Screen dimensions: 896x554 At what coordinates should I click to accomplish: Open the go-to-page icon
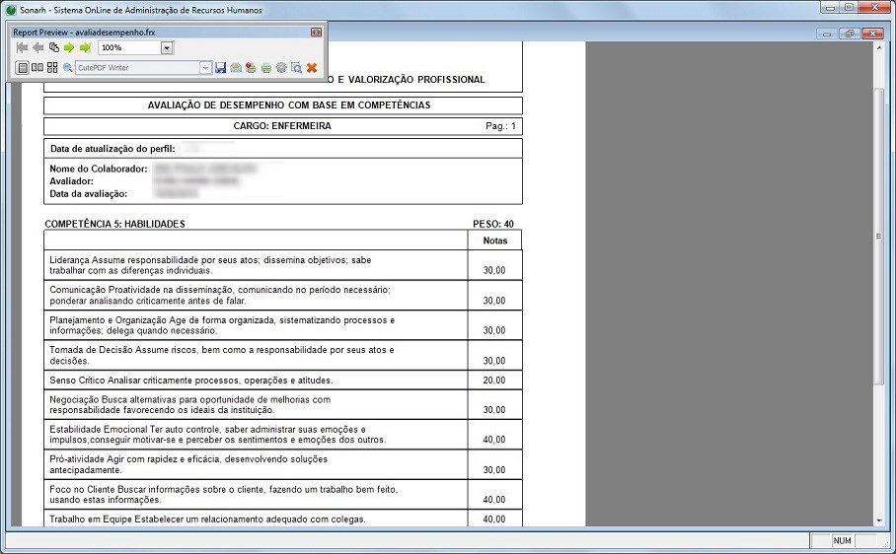pos(53,47)
